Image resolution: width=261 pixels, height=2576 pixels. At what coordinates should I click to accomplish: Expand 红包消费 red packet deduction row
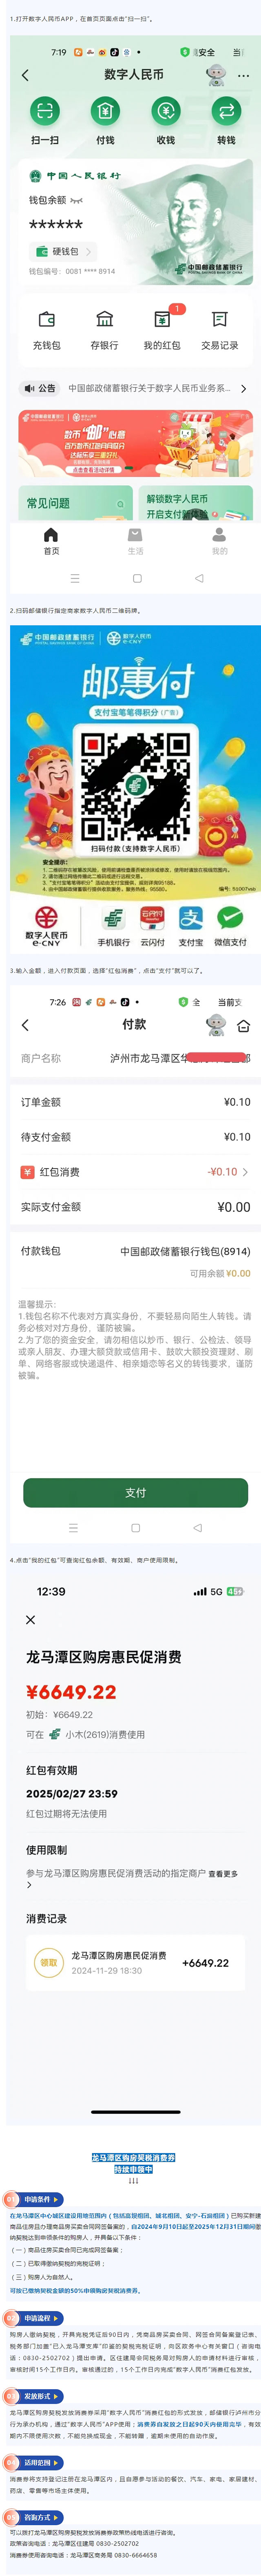135,1172
